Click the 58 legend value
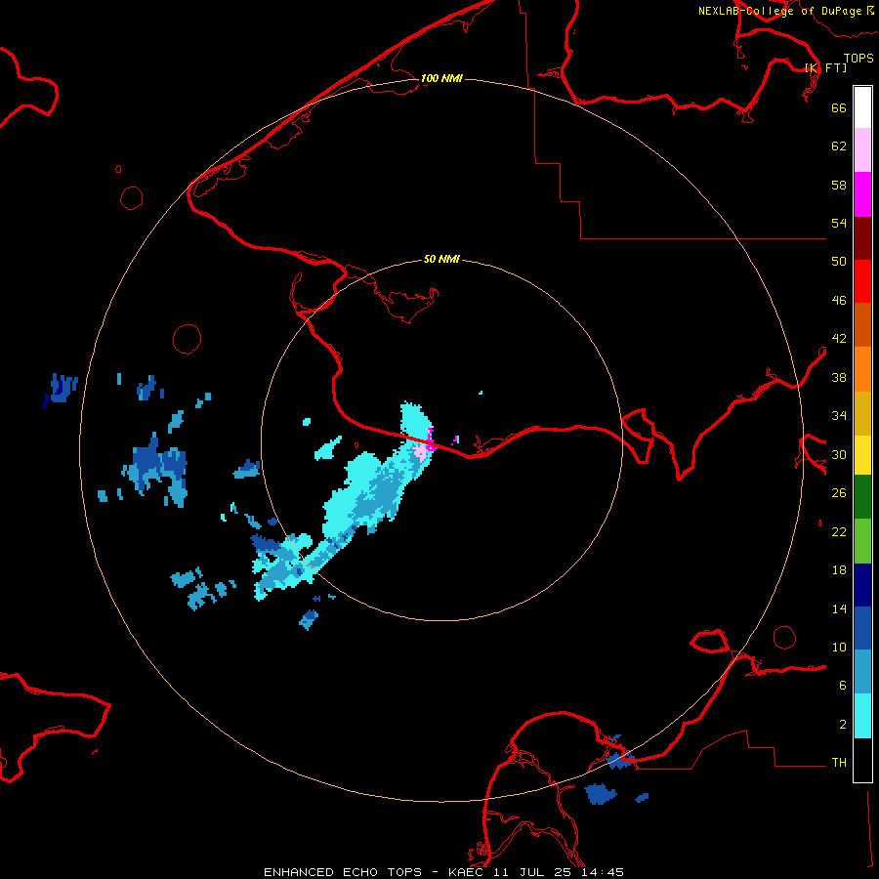Image resolution: width=879 pixels, height=879 pixels. [x=839, y=185]
